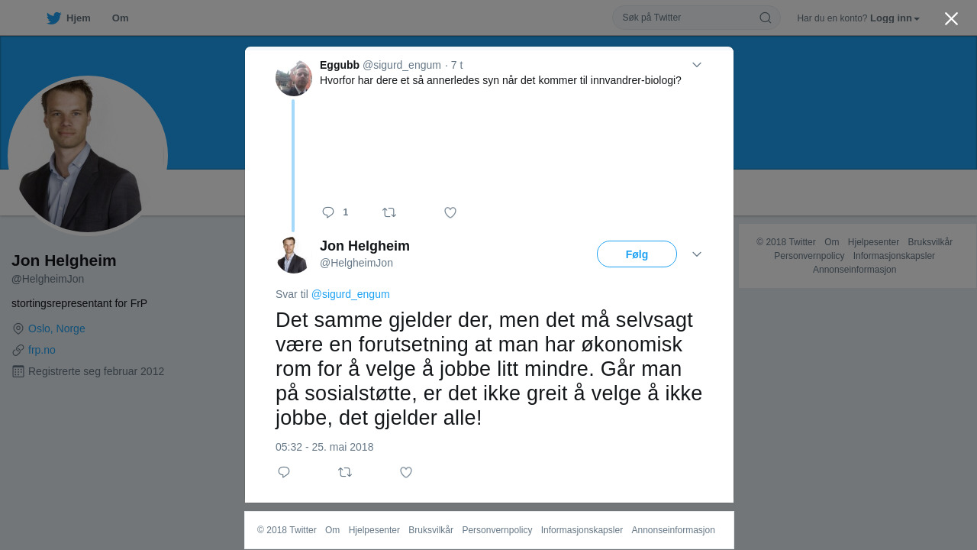
Task: Open the frp.no website link
Action: (42, 350)
